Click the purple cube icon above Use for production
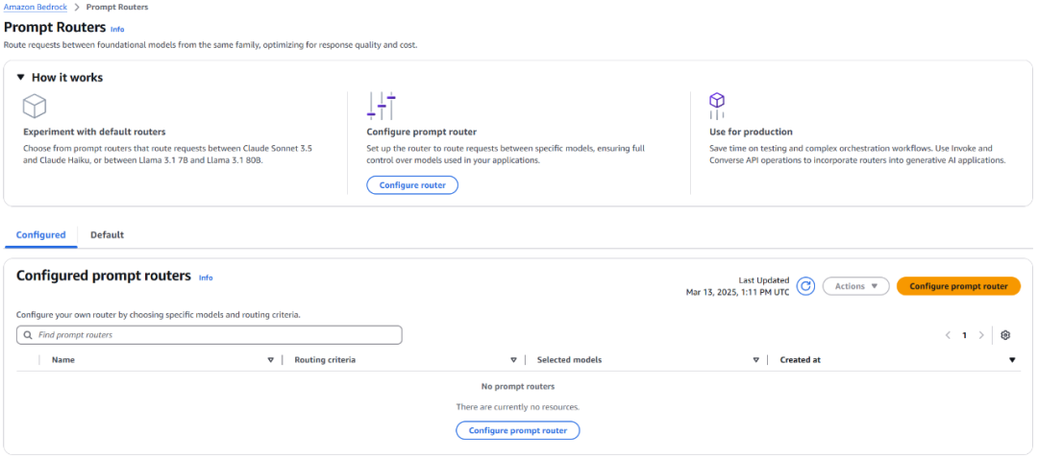The height and width of the screenshot is (459, 1038). point(716,101)
